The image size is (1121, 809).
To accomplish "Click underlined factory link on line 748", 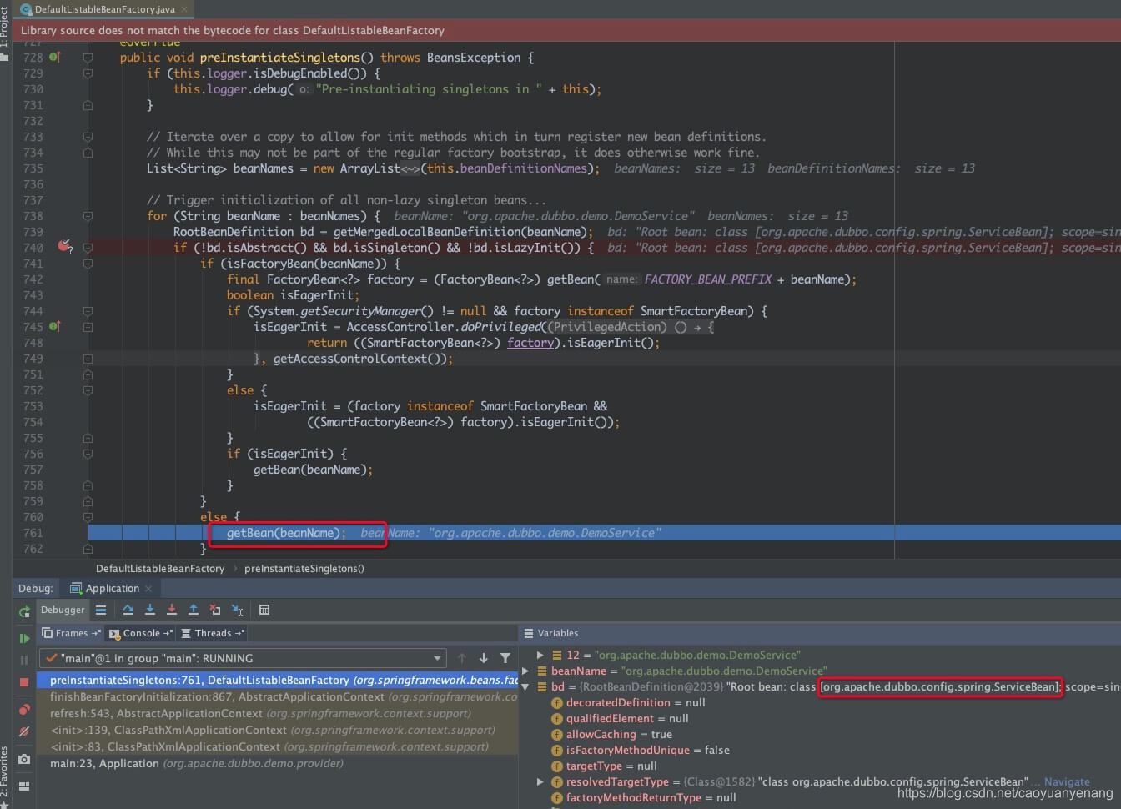I will (530, 343).
